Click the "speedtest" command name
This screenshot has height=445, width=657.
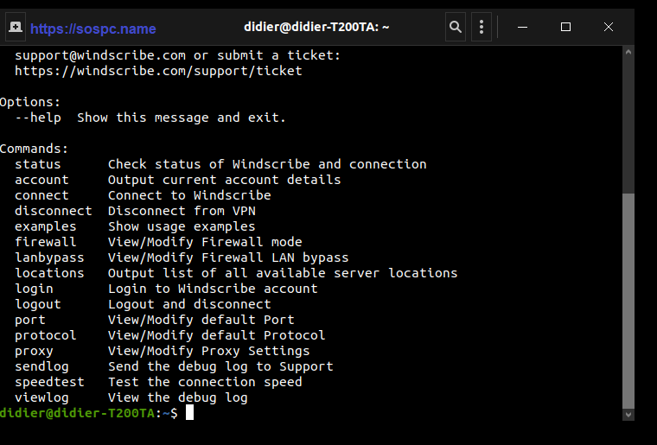click(49, 382)
